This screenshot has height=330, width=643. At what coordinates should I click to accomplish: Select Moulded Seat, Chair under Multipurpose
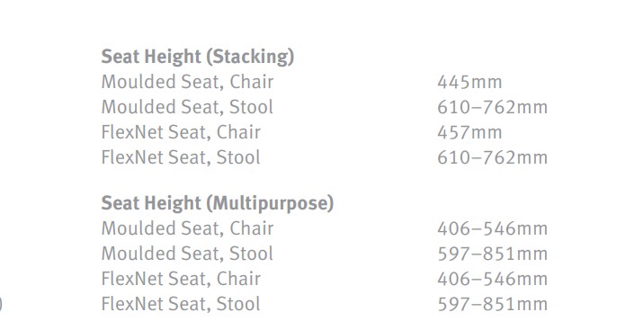[x=187, y=228]
